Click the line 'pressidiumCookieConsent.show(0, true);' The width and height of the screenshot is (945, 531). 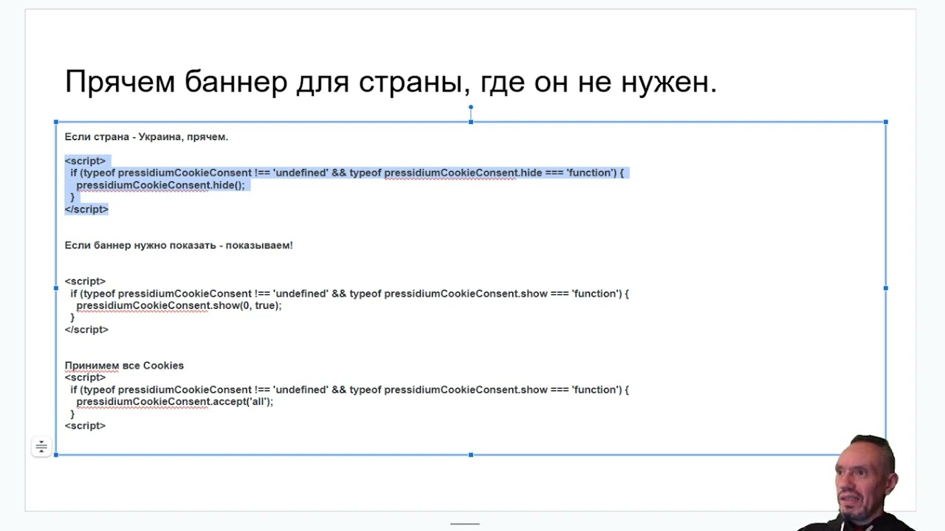[179, 305]
